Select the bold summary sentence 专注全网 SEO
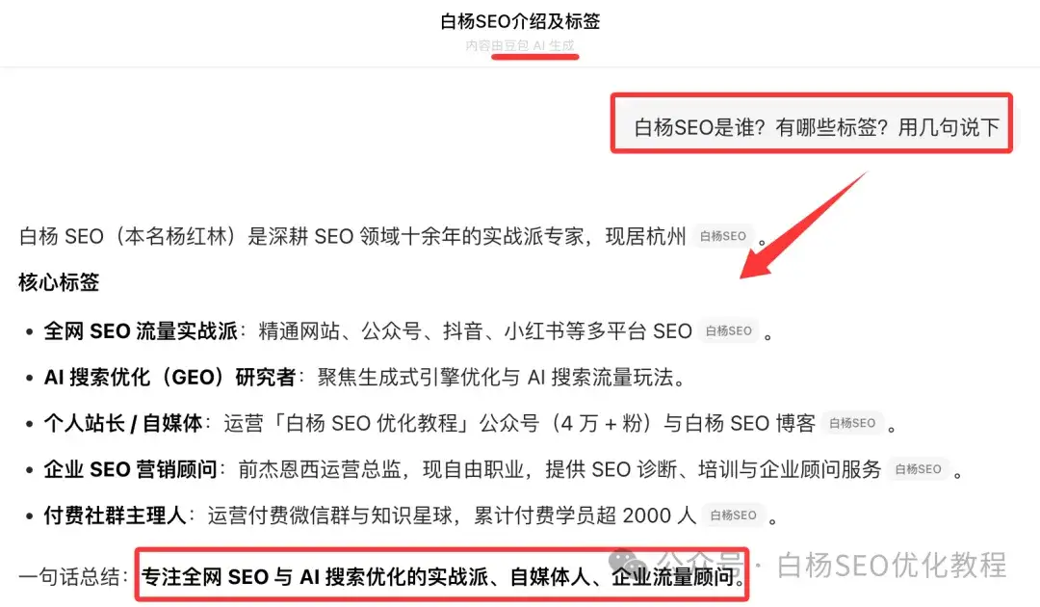This screenshot has height=607, width=1040. [442, 576]
